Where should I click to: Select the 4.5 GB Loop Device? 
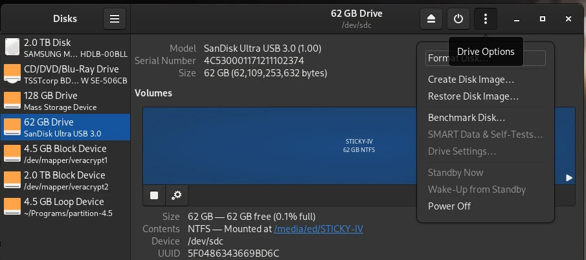point(65,207)
